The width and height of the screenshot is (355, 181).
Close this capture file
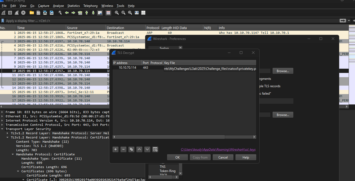click(45, 13)
